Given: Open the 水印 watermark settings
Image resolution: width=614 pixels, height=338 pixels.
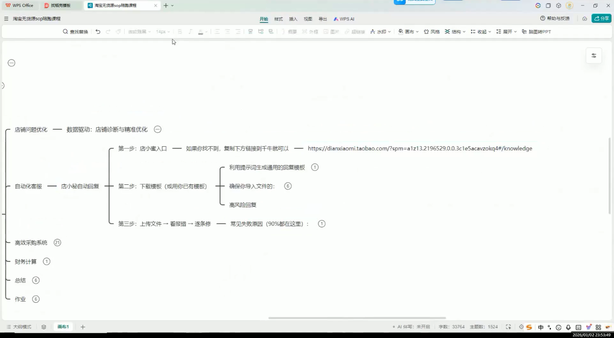Looking at the screenshot, I should pos(380,32).
